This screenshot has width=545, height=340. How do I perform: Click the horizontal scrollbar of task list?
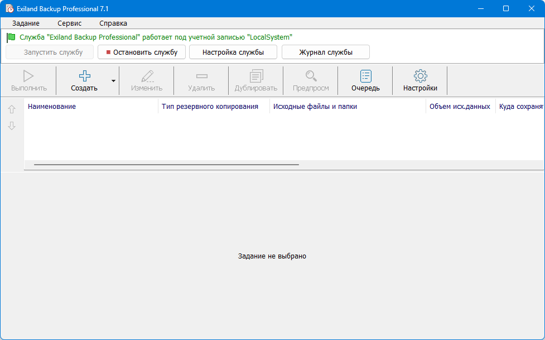pyautogui.click(x=166, y=165)
